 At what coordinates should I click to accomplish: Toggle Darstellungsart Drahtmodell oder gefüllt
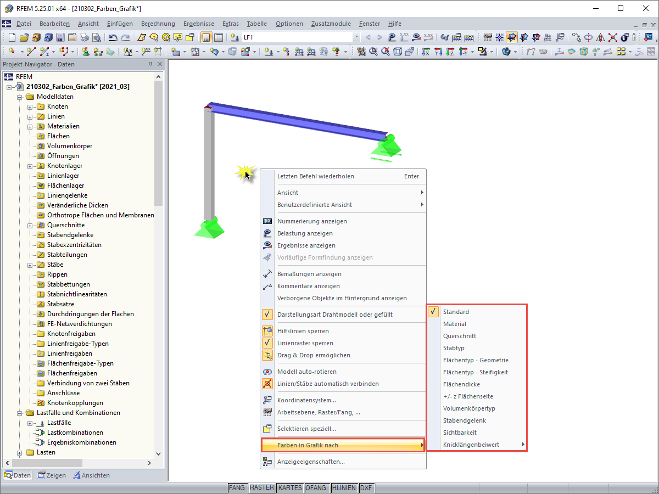pos(343,315)
